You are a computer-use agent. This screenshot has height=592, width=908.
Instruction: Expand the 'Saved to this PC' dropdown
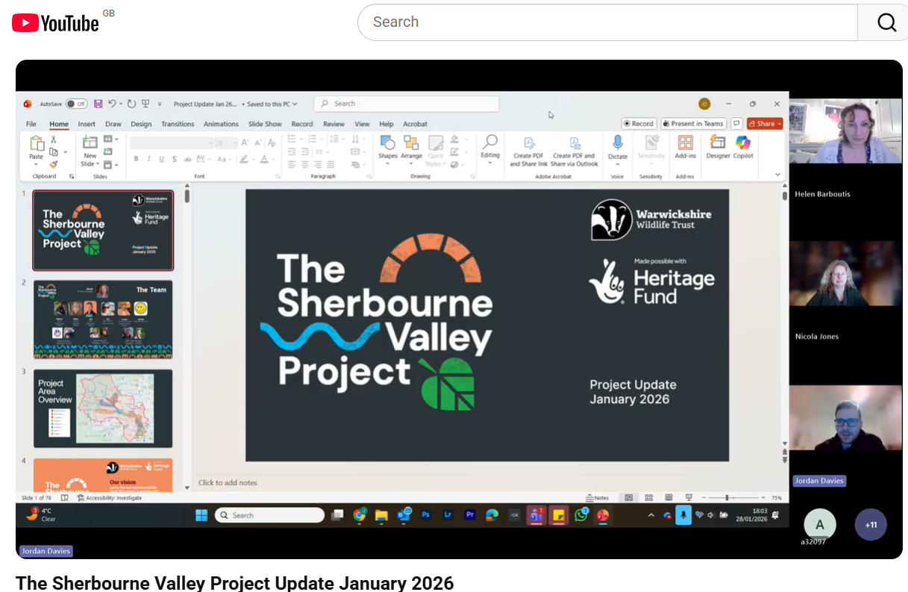pyautogui.click(x=295, y=105)
